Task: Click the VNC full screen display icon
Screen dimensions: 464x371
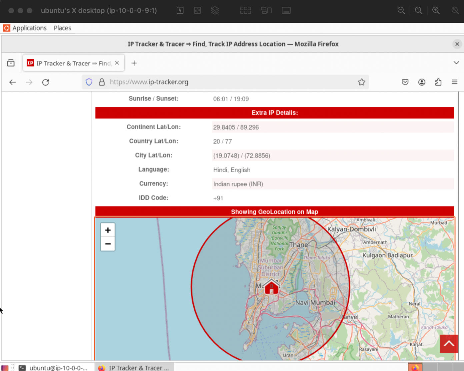Action: coord(286,11)
